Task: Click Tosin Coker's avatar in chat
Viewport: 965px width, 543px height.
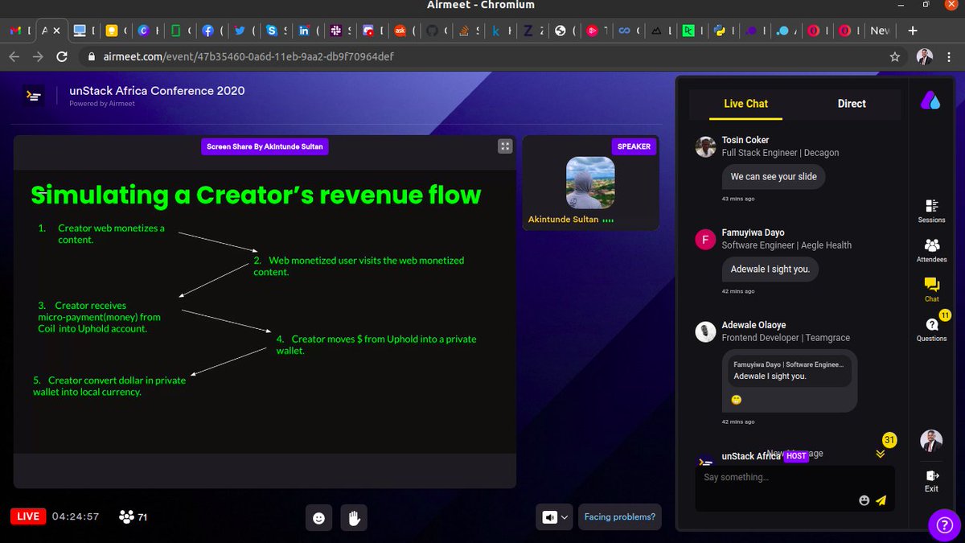Action: (705, 146)
